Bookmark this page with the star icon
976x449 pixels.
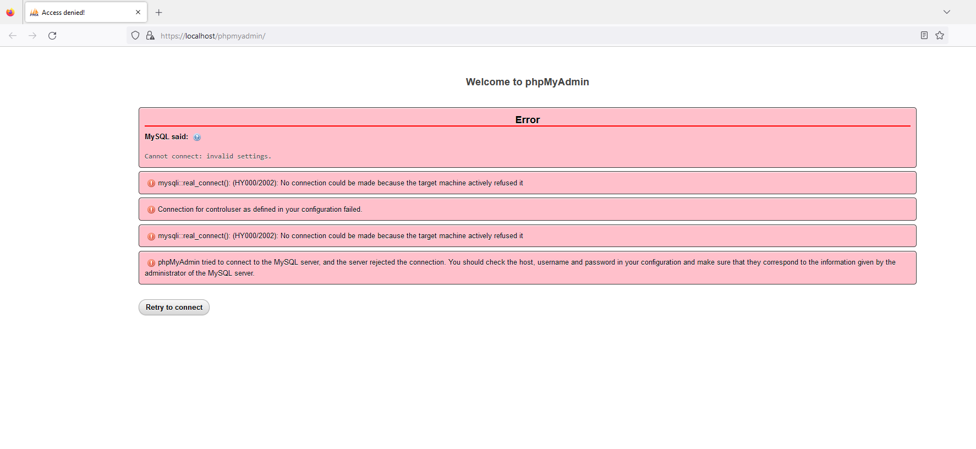[x=940, y=36]
